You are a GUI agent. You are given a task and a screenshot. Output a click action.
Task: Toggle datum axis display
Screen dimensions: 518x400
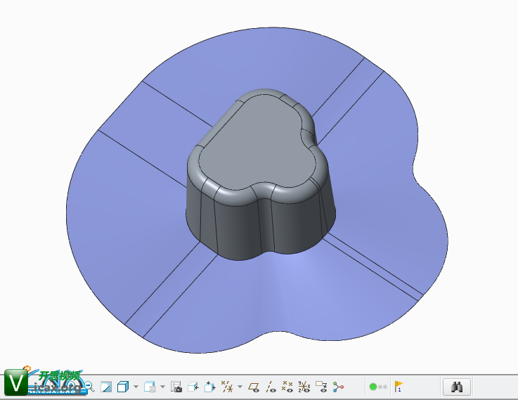click(x=271, y=387)
